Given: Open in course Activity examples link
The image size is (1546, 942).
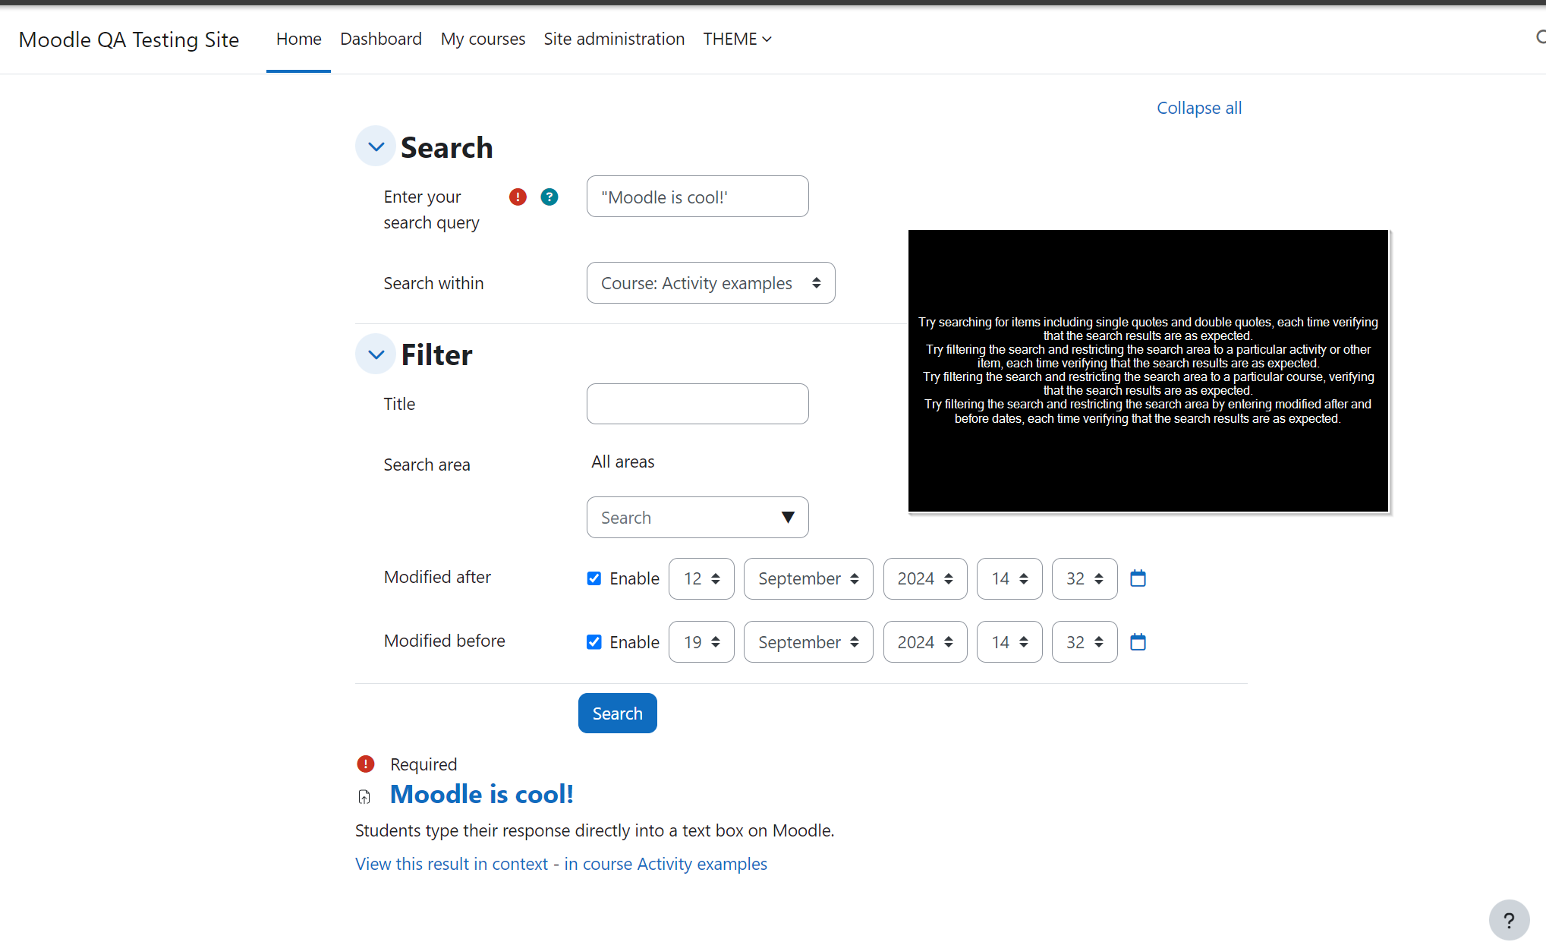Looking at the screenshot, I should (x=666, y=864).
